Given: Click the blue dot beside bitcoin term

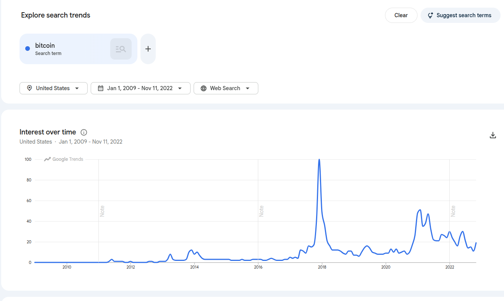Looking at the screenshot, I should point(28,49).
